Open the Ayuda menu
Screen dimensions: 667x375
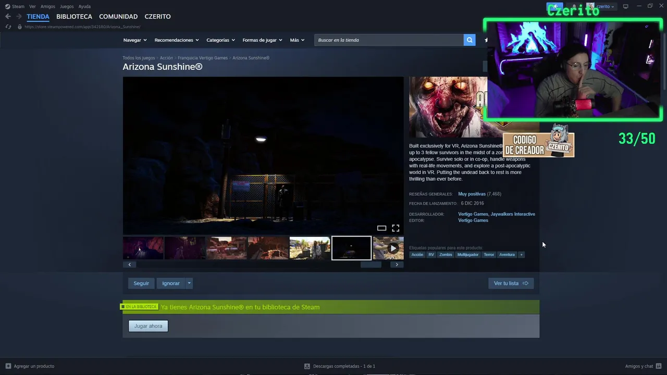tap(84, 7)
